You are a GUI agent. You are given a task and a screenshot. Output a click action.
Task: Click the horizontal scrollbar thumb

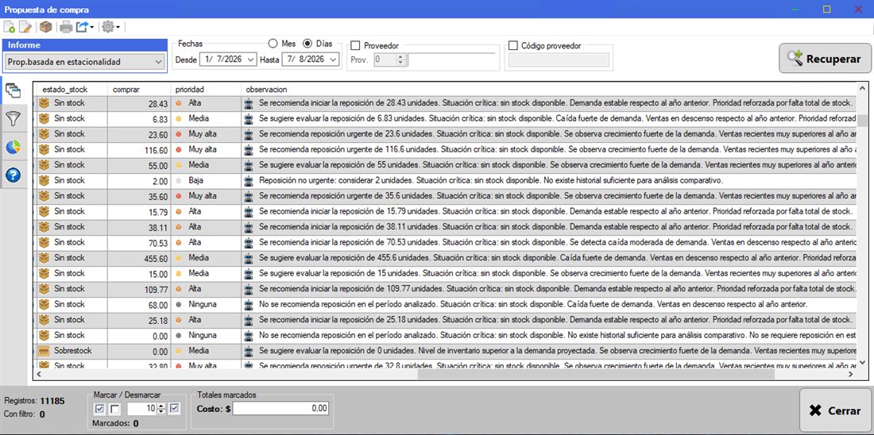point(596,375)
